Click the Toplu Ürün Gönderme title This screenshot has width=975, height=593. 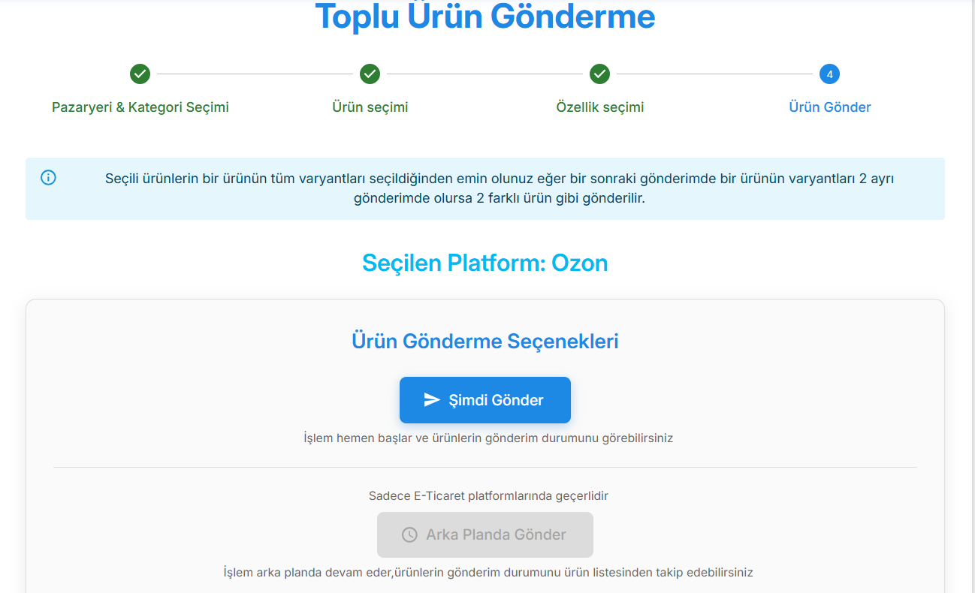[x=485, y=17]
